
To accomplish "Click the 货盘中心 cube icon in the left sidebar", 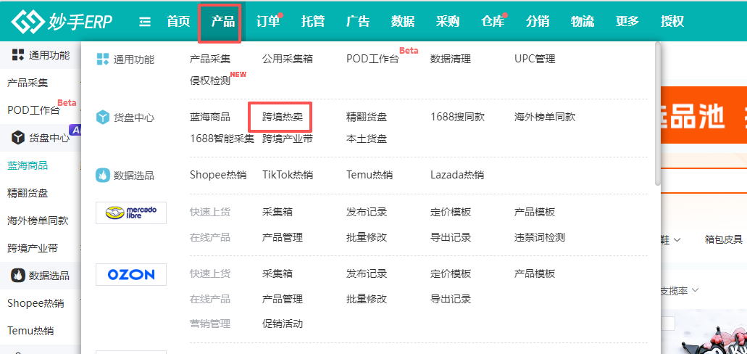I will tap(18, 138).
